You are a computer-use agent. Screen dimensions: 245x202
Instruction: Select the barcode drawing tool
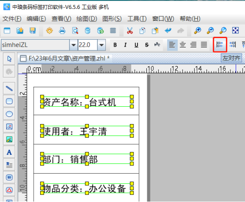click(9, 177)
